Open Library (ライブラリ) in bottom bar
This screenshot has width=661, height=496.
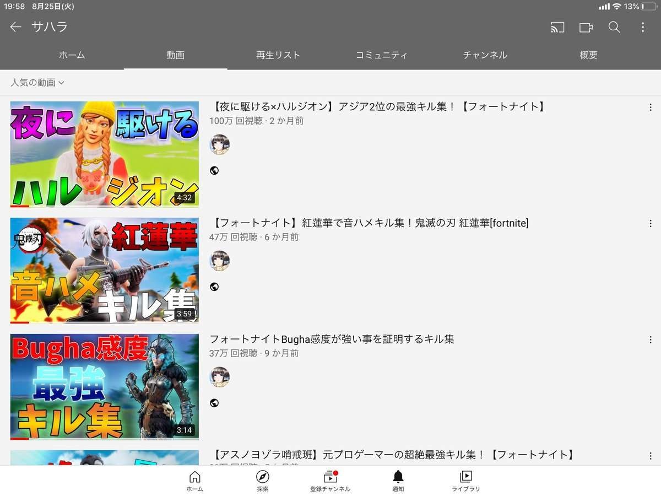465,481
